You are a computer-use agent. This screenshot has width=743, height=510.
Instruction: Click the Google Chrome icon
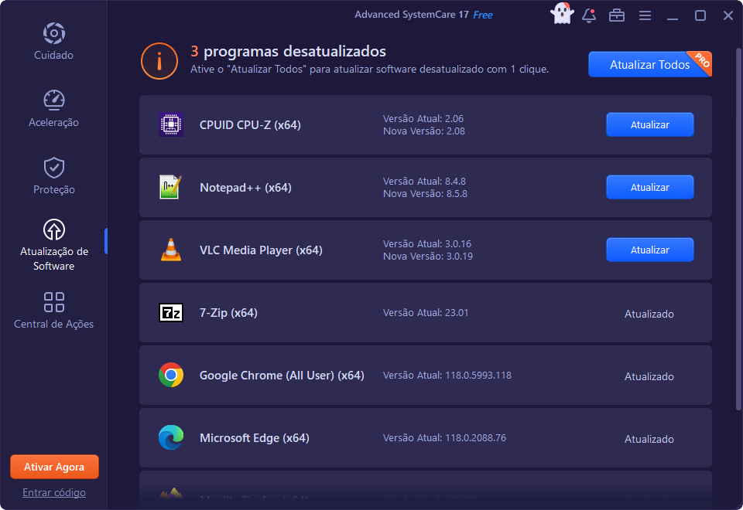pyautogui.click(x=171, y=375)
